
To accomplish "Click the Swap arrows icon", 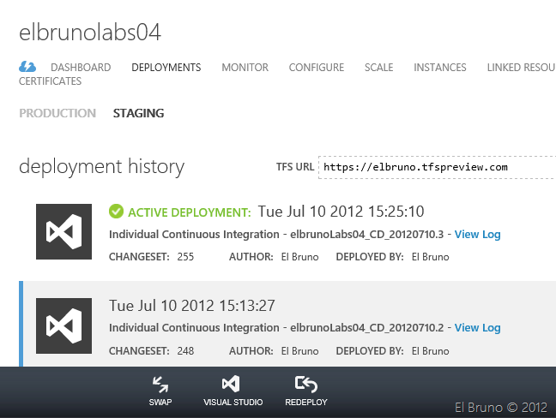I will click(x=160, y=385).
